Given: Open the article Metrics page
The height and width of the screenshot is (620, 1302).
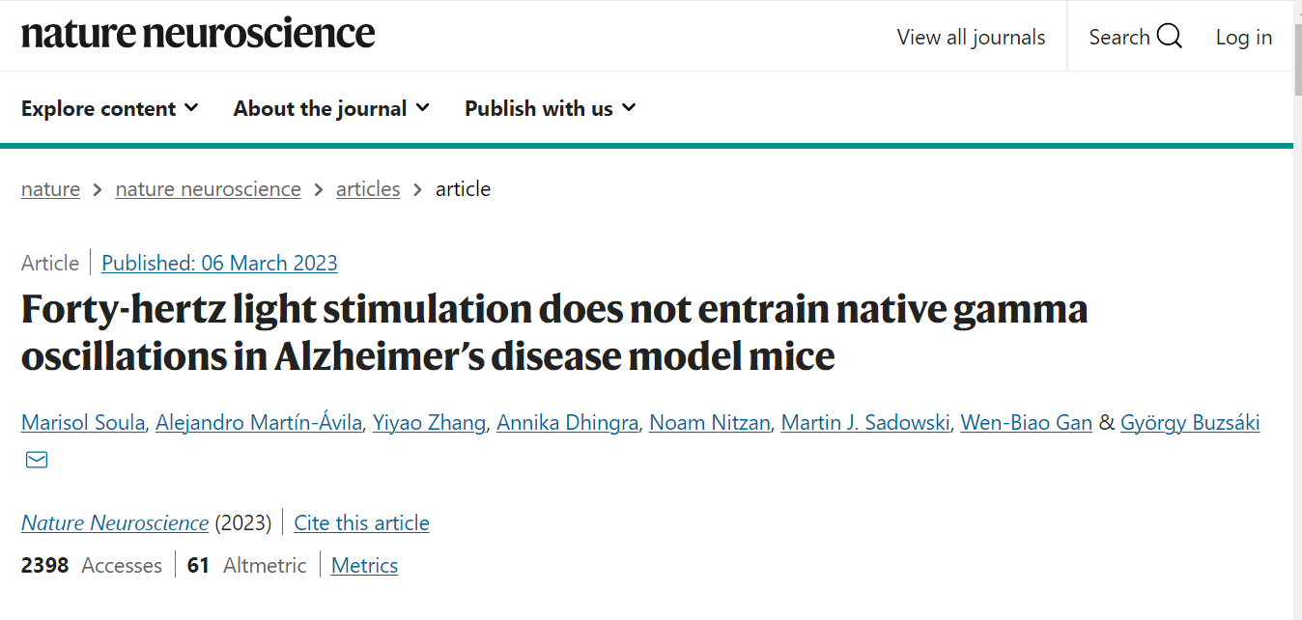Looking at the screenshot, I should 364,565.
